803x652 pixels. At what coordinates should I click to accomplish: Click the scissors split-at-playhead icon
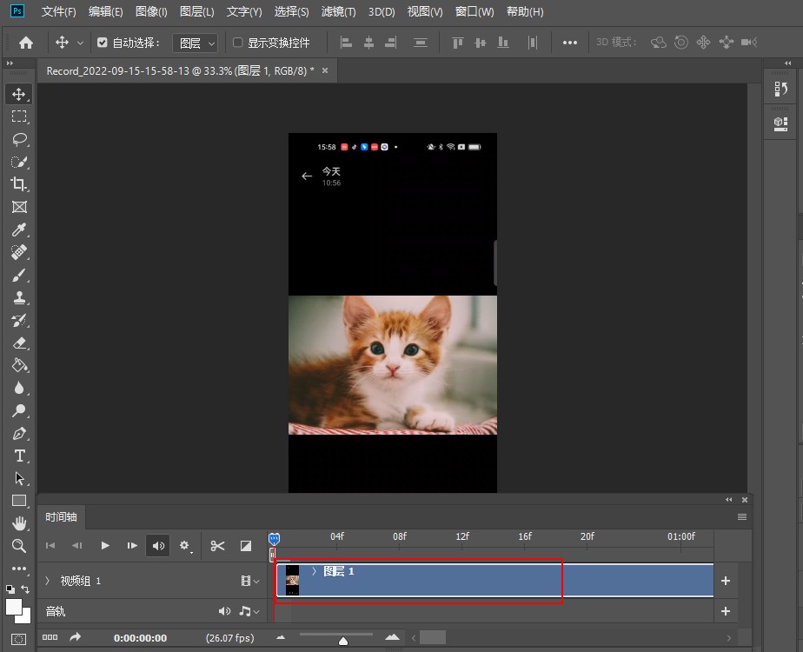pyautogui.click(x=217, y=546)
